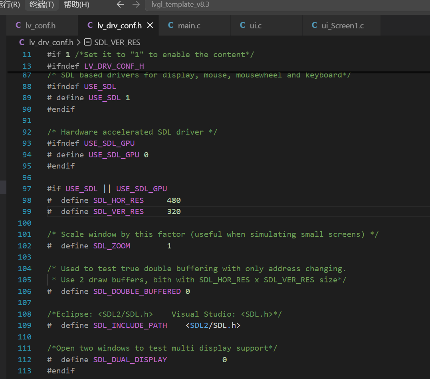This screenshot has height=379, width=430.
Task: Open the 终端(T) menu
Action: click(x=42, y=4)
